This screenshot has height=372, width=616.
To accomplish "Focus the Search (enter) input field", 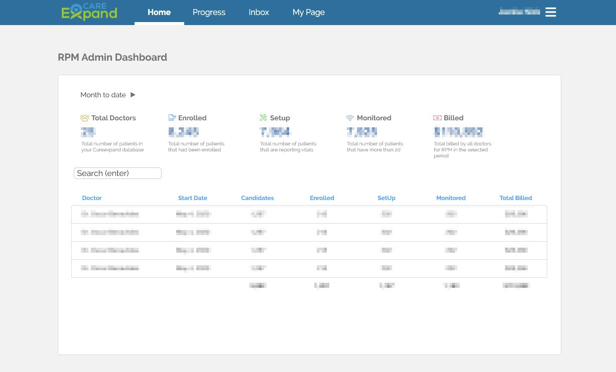I will [x=117, y=173].
